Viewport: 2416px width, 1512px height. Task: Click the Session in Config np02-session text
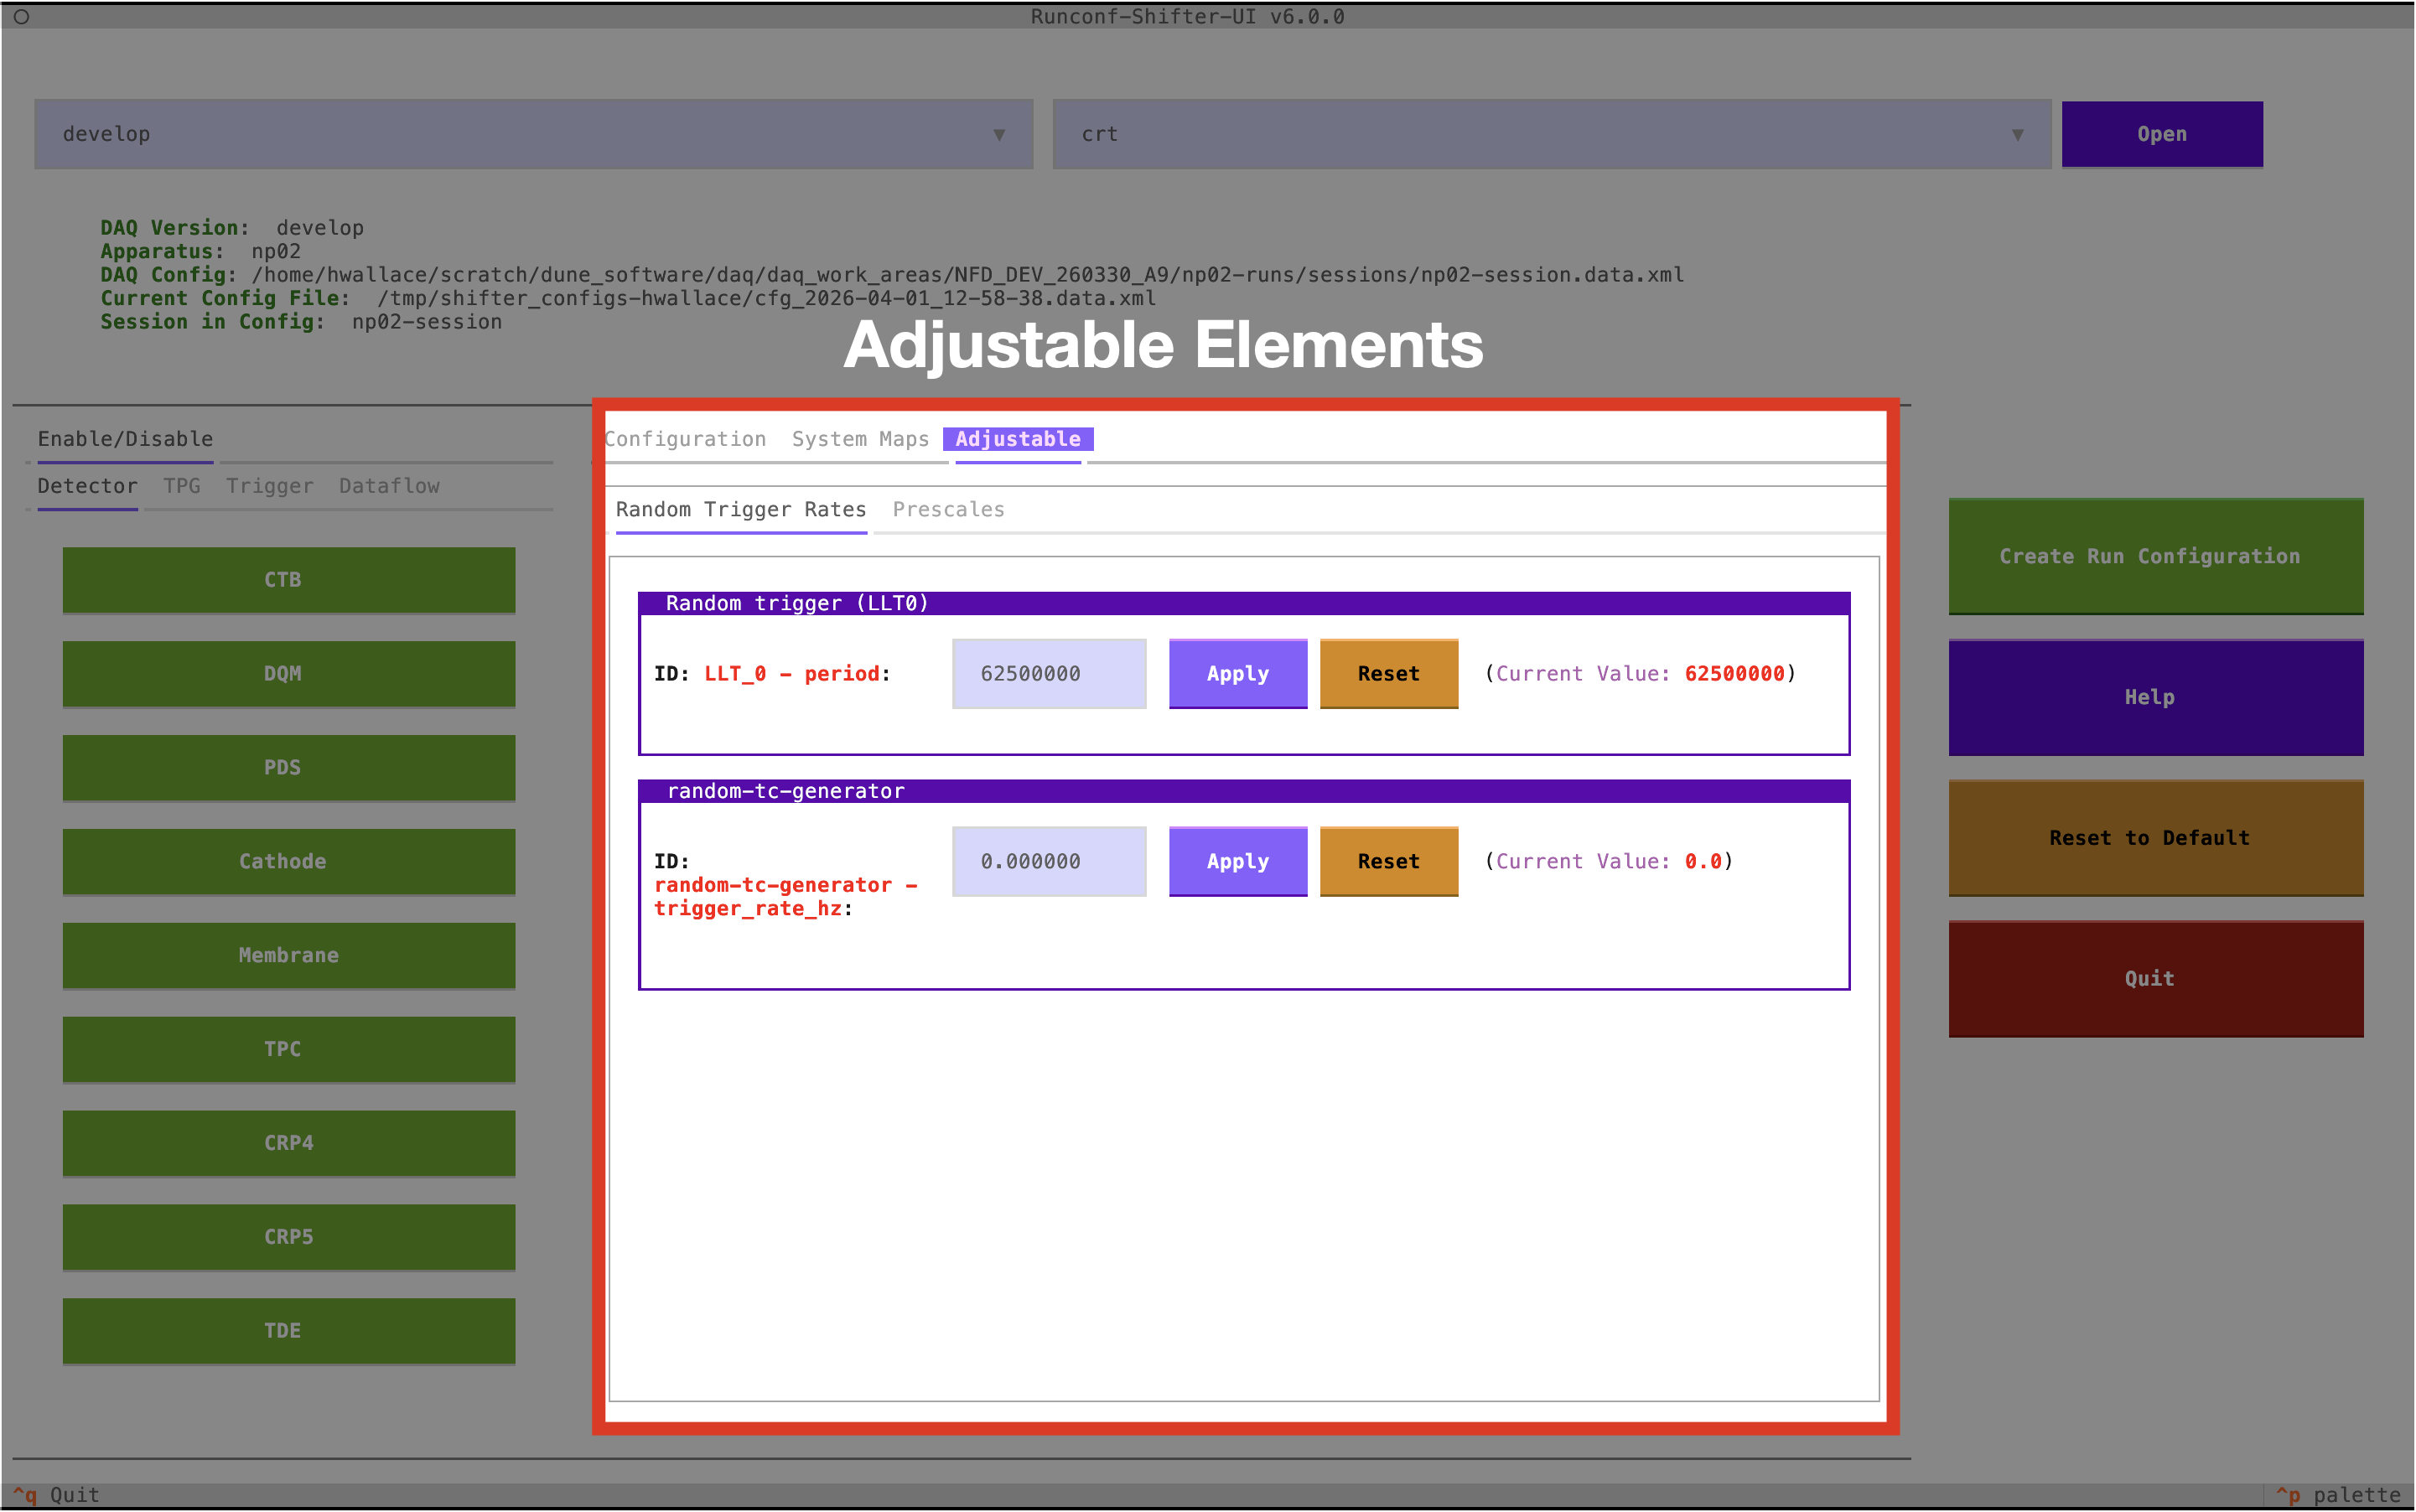(x=301, y=322)
